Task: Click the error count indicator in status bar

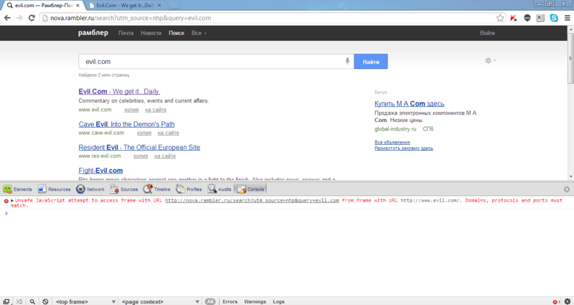Action: click(x=556, y=301)
